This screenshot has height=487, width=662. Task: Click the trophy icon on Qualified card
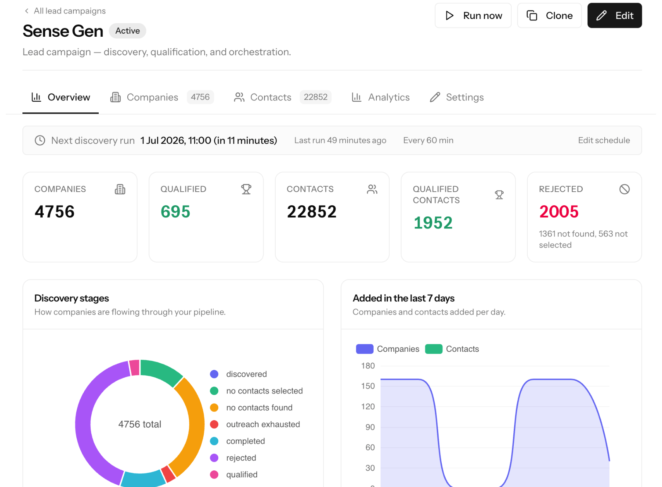click(x=246, y=189)
